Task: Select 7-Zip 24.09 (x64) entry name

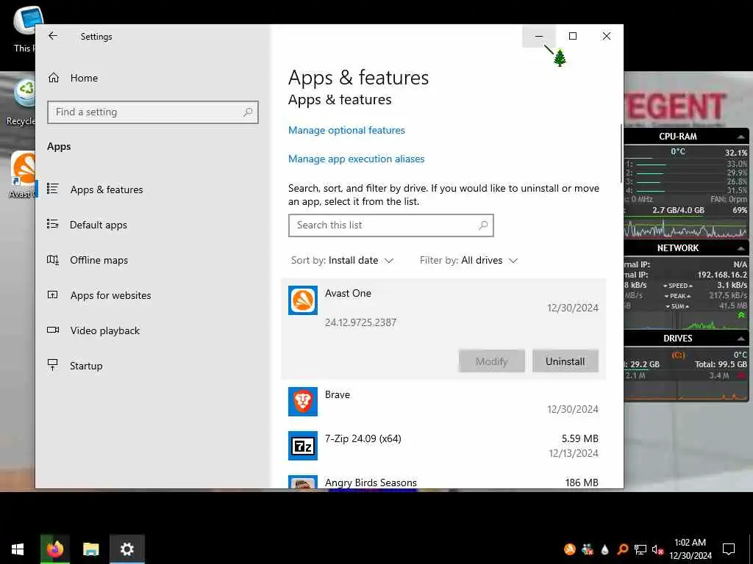Action: click(363, 438)
